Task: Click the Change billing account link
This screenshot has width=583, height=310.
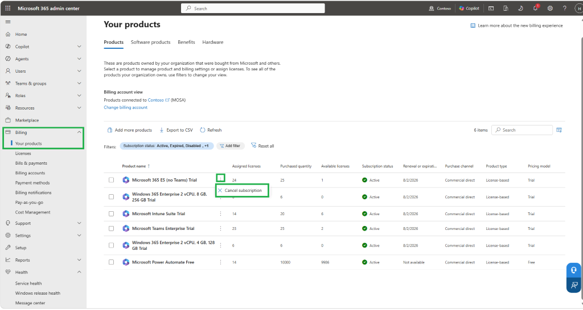Action: (x=126, y=107)
